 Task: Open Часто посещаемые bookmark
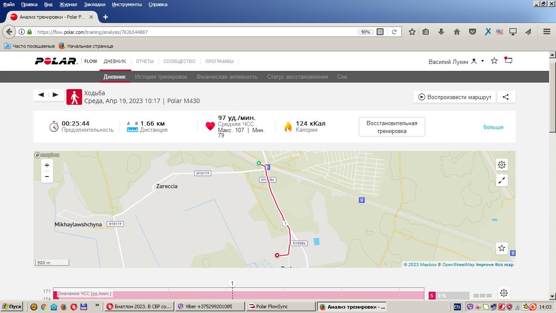point(29,46)
